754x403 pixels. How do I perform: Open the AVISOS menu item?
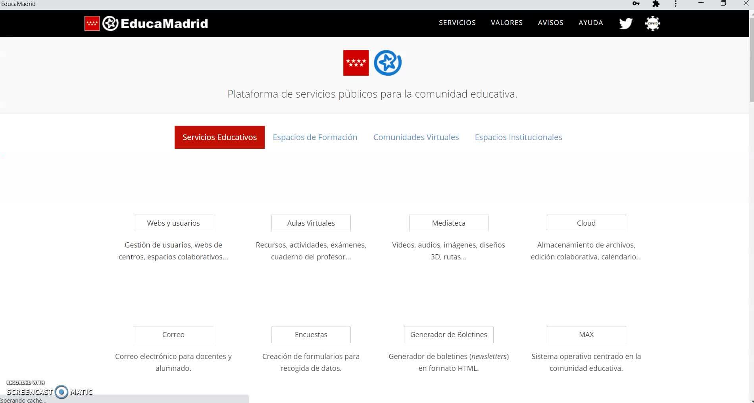click(x=550, y=23)
